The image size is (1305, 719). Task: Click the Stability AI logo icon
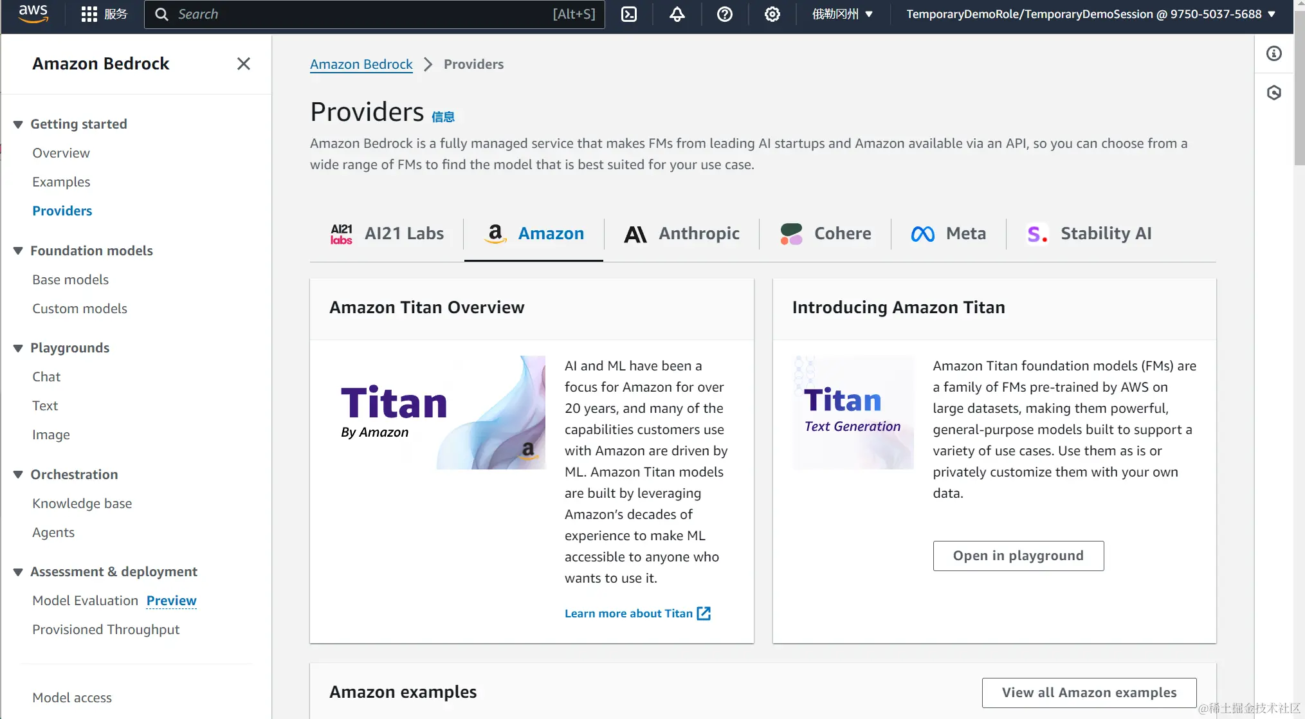(1037, 234)
